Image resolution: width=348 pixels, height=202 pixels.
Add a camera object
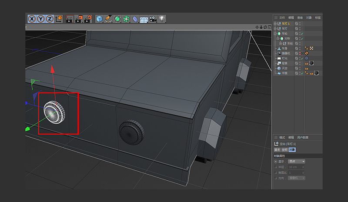[153, 19]
